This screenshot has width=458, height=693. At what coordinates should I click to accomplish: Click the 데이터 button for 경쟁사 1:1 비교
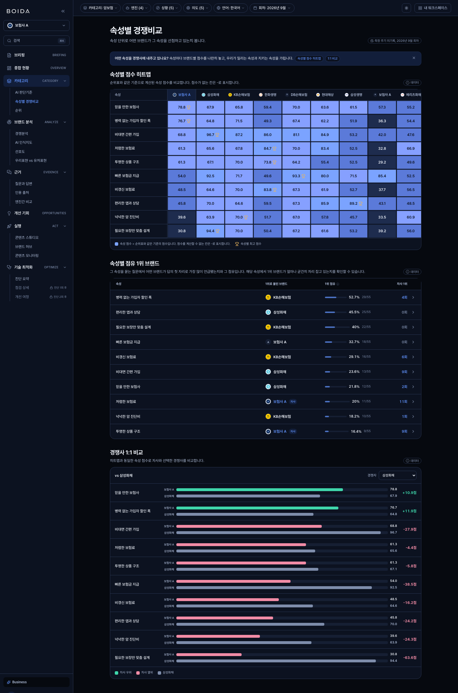(412, 461)
